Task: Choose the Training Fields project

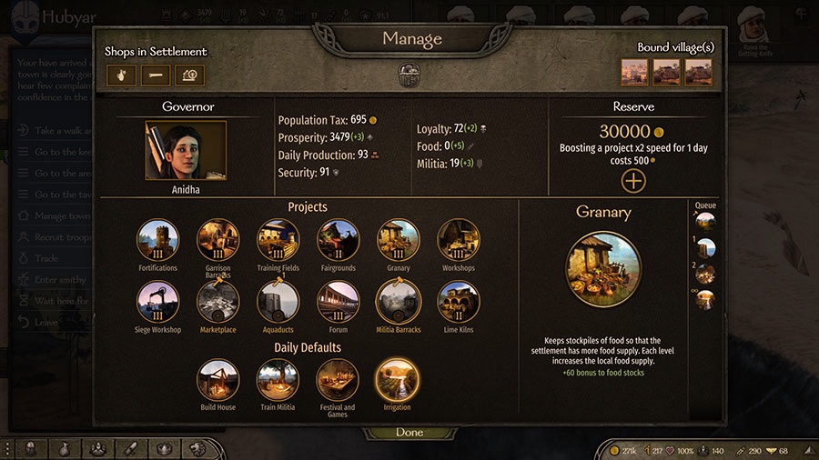Action: tap(278, 240)
